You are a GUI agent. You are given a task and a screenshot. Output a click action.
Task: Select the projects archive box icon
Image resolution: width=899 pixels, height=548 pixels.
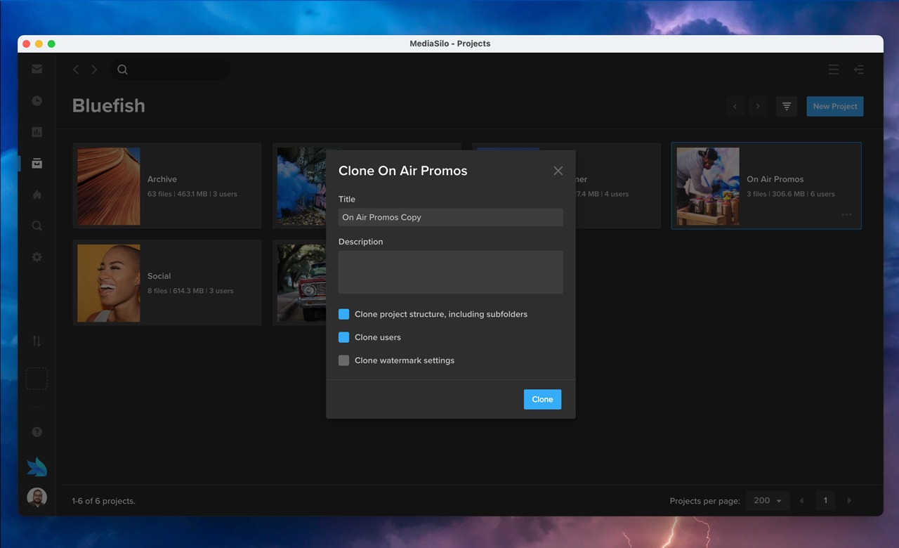pos(37,163)
